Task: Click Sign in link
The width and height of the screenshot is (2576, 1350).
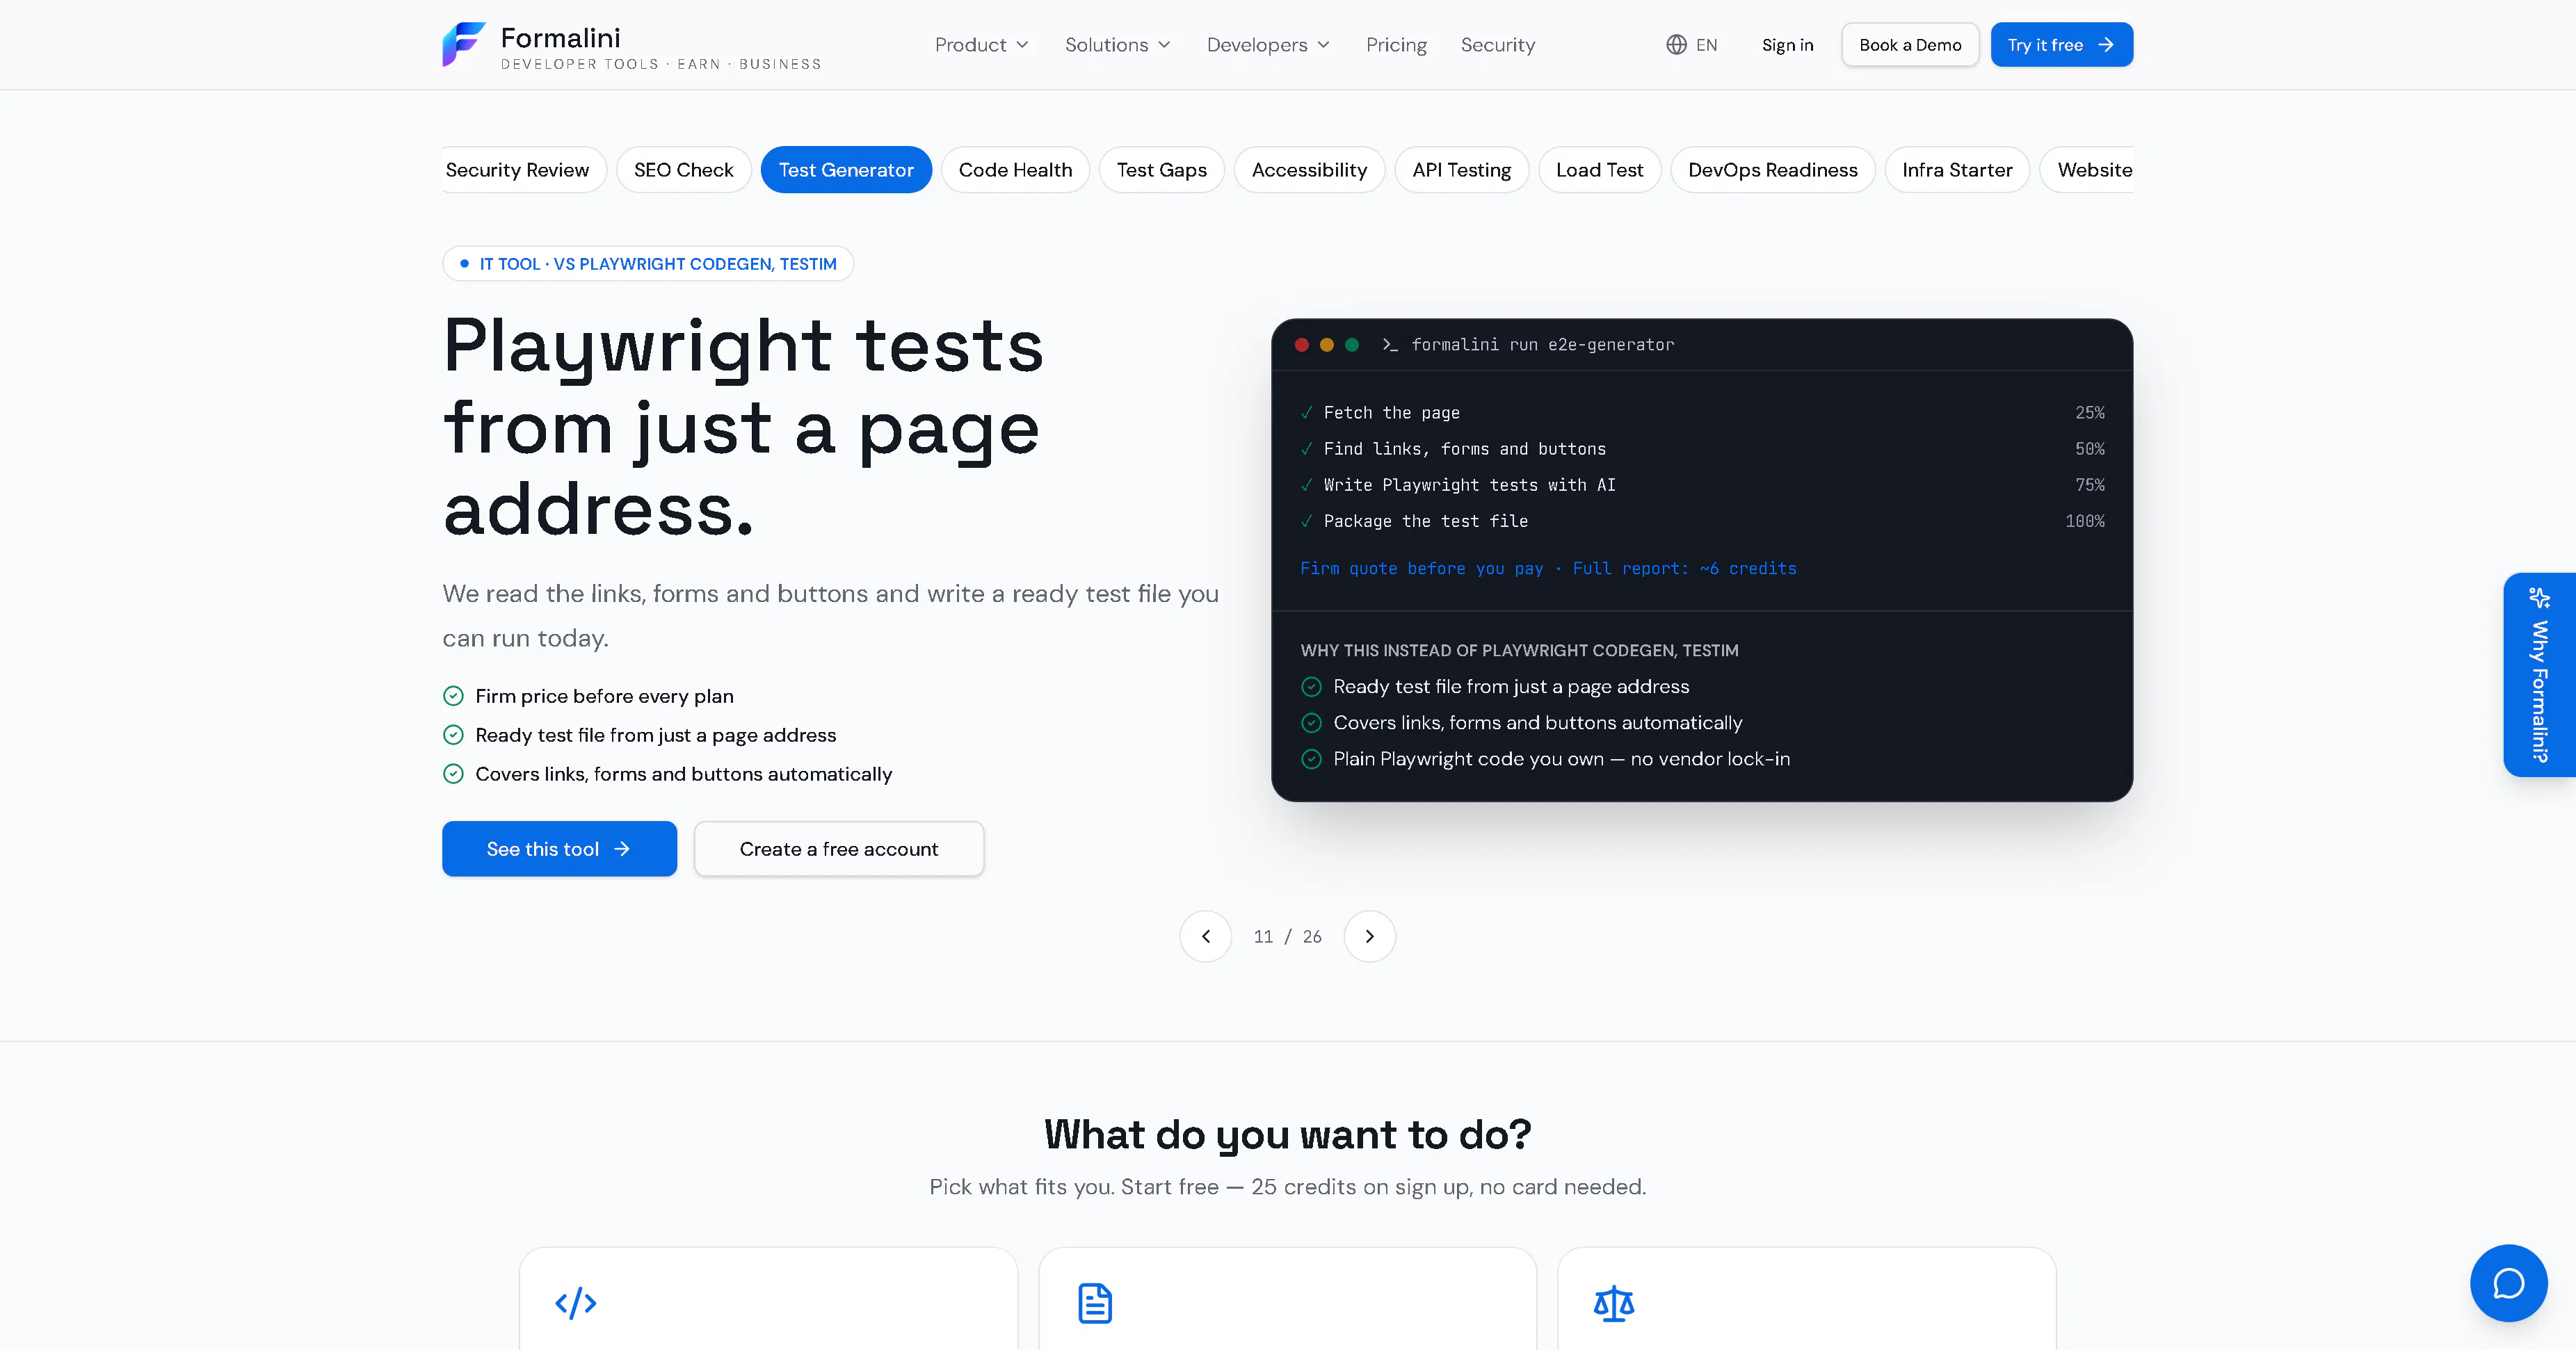Action: pos(1787,45)
